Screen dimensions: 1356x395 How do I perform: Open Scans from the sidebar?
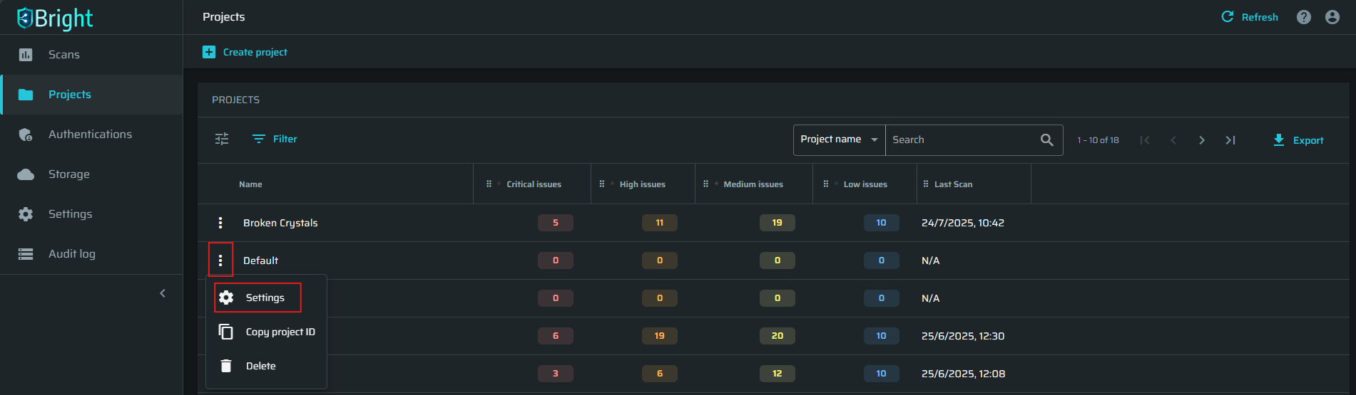91,55
